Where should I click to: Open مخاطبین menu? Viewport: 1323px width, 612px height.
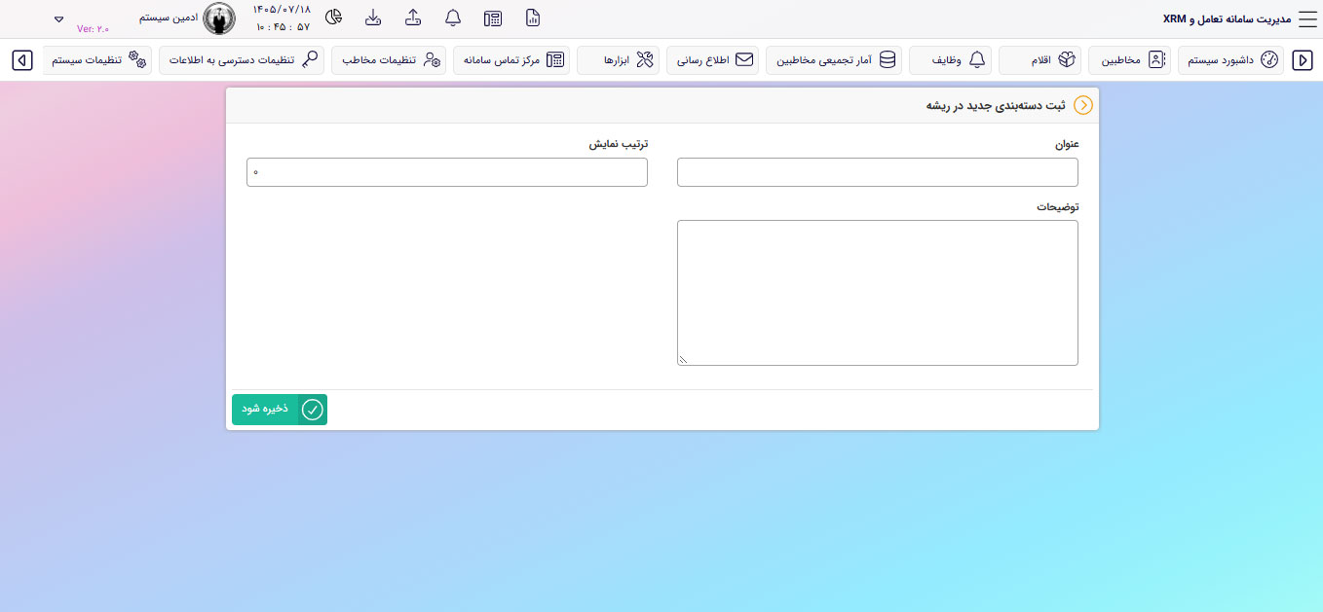pos(1130,60)
